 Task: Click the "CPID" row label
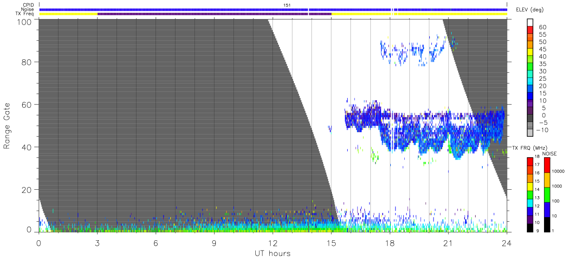click(28, 5)
